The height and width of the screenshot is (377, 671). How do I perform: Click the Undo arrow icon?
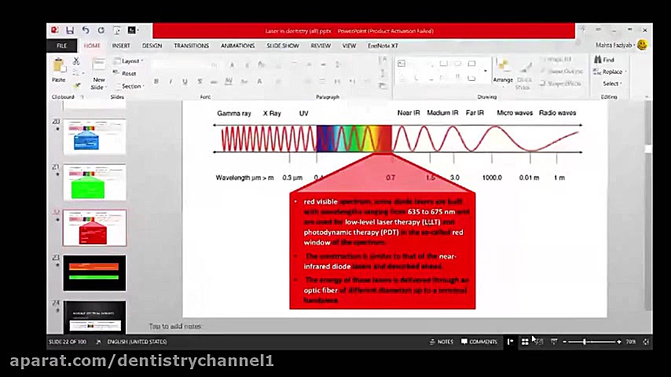tap(86, 31)
